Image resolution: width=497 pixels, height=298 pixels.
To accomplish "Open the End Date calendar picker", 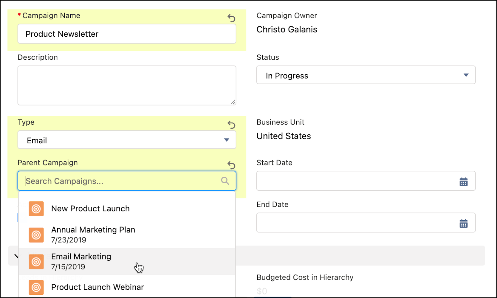I will click(463, 223).
